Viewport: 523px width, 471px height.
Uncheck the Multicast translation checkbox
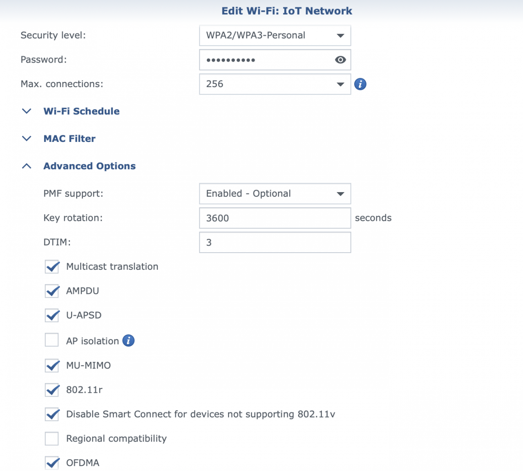[51, 267]
